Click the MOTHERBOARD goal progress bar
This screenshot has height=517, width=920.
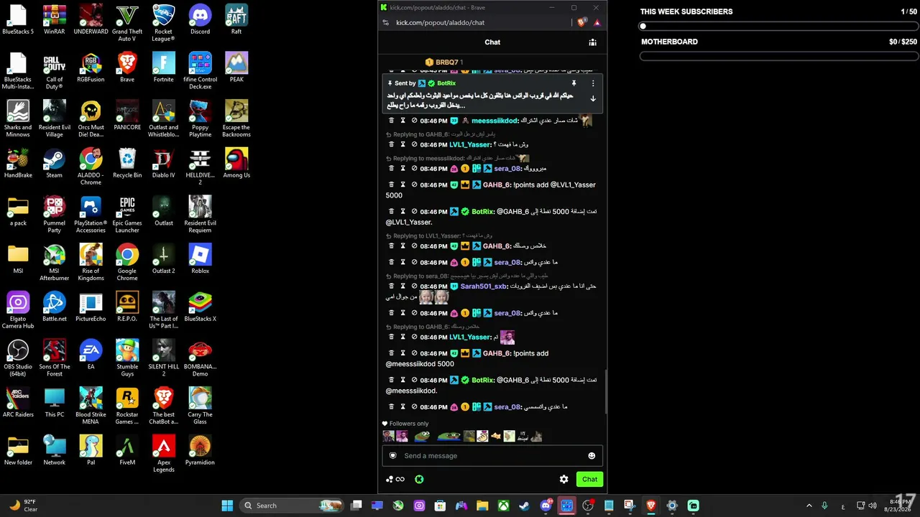(778, 56)
